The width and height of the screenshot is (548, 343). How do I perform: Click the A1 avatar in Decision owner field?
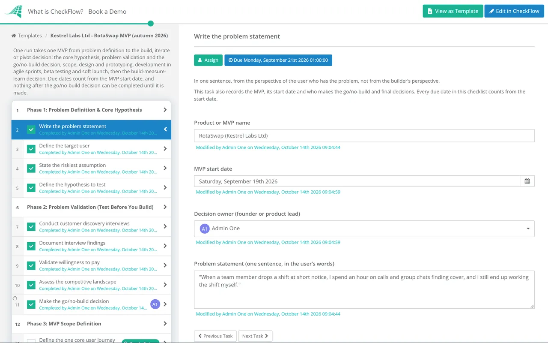(204, 229)
